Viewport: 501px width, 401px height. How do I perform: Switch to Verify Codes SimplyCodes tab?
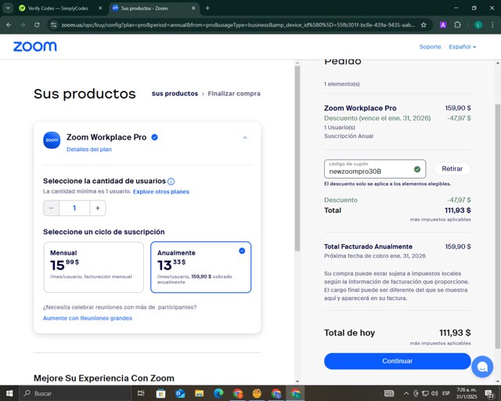(58, 9)
